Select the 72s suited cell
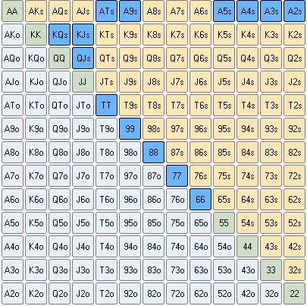Screen dimensions: 307x306 click(294, 175)
